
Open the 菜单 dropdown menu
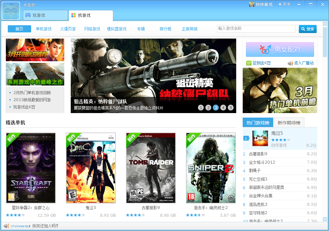click(285, 4)
